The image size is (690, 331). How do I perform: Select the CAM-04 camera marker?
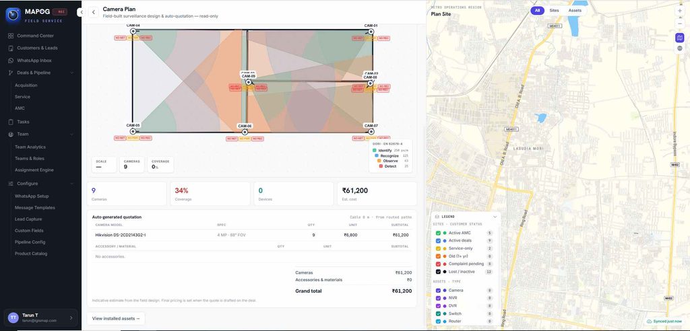point(133,32)
